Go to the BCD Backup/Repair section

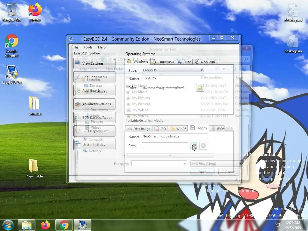tap(94, 118)
